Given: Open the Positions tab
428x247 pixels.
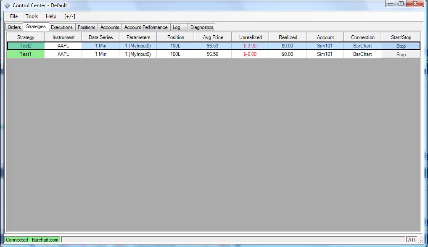Looking at the screenshot, I should pos(86,27).
